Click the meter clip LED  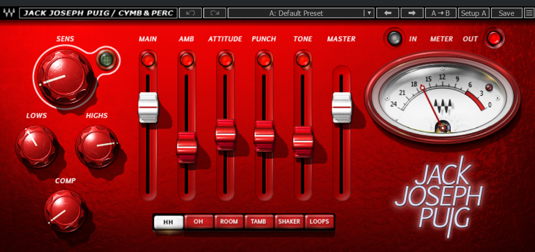pos(490,87)
